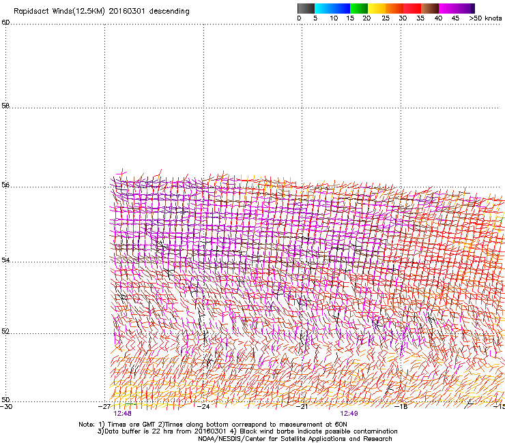Click the 'NOAA/NESDIS/Center for Satellite Applications' credit

click(273, 439)
